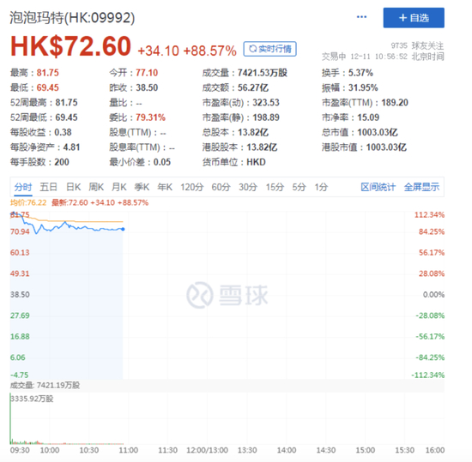Choose the 30分 interval tab
This screenshot has width=472, height=462.
coord(248,187)
